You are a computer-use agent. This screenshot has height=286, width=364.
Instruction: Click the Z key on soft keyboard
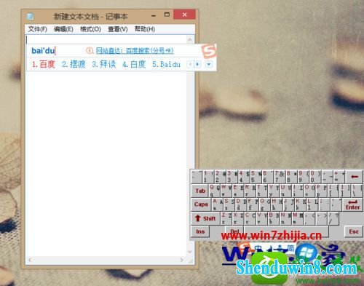point(226,218)
